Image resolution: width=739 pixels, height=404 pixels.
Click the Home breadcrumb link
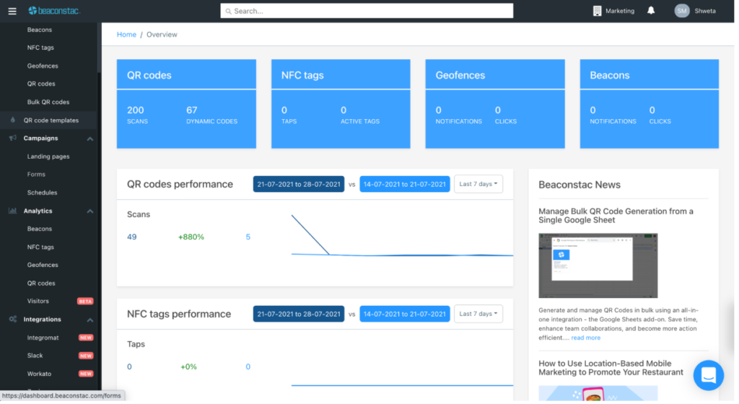pos(126,35)
